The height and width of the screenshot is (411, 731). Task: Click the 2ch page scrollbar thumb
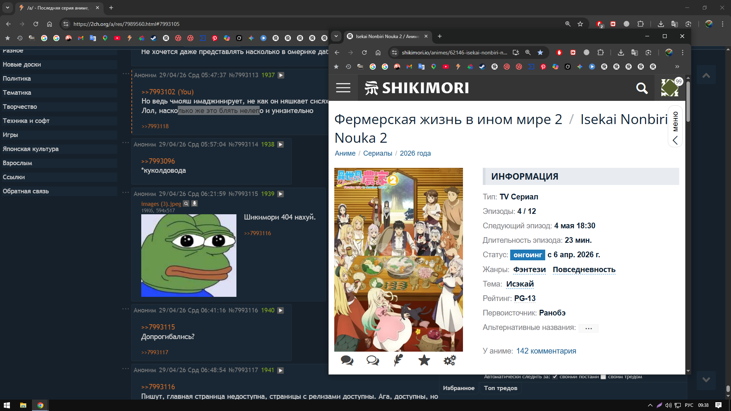[x=728, y=389]
